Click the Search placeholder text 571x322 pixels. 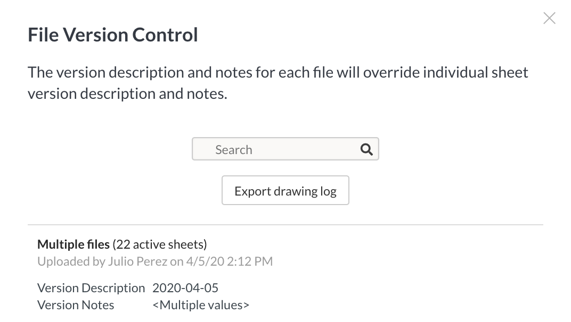234,150
